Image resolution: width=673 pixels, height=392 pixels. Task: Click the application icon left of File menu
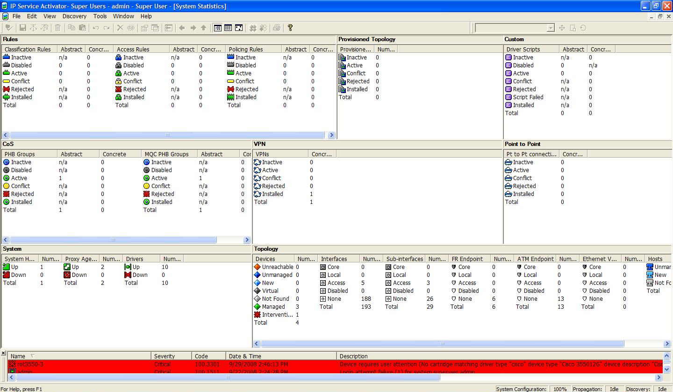[5, 16]
